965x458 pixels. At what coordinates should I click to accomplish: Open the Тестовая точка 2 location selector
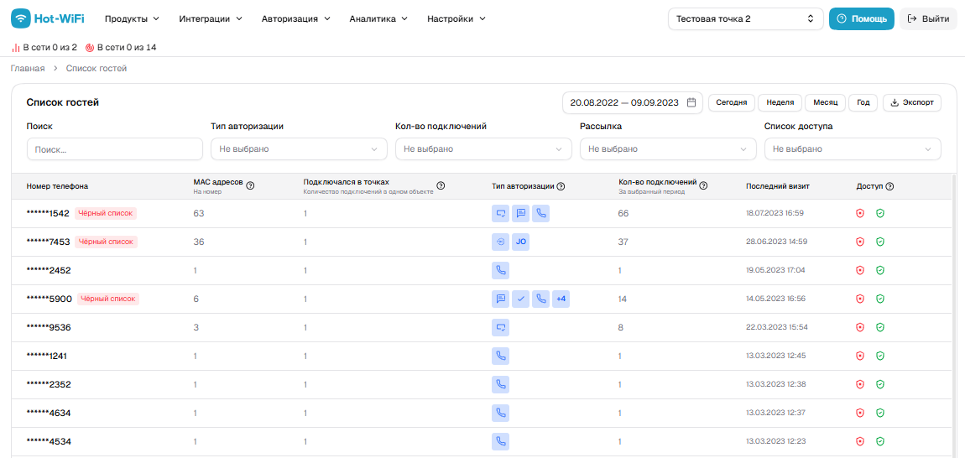tap(746, 18)
